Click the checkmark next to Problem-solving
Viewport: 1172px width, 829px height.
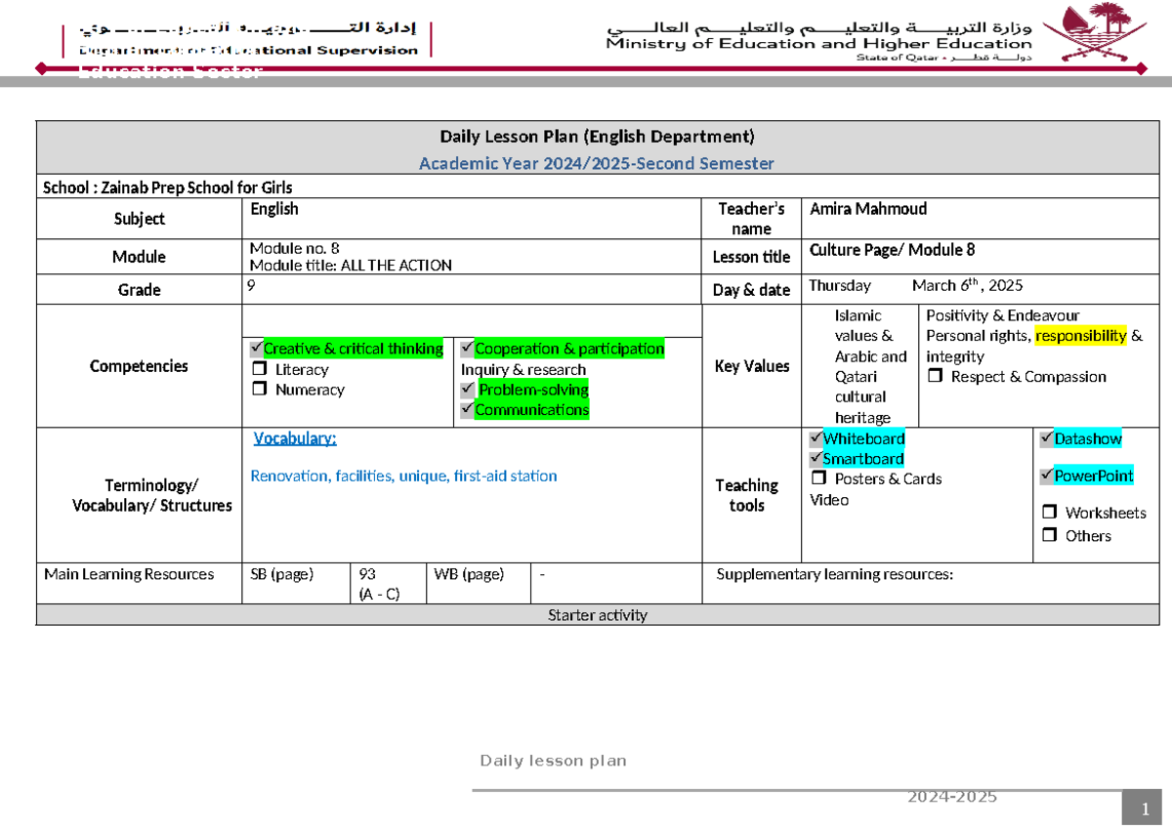coord(467,389)
